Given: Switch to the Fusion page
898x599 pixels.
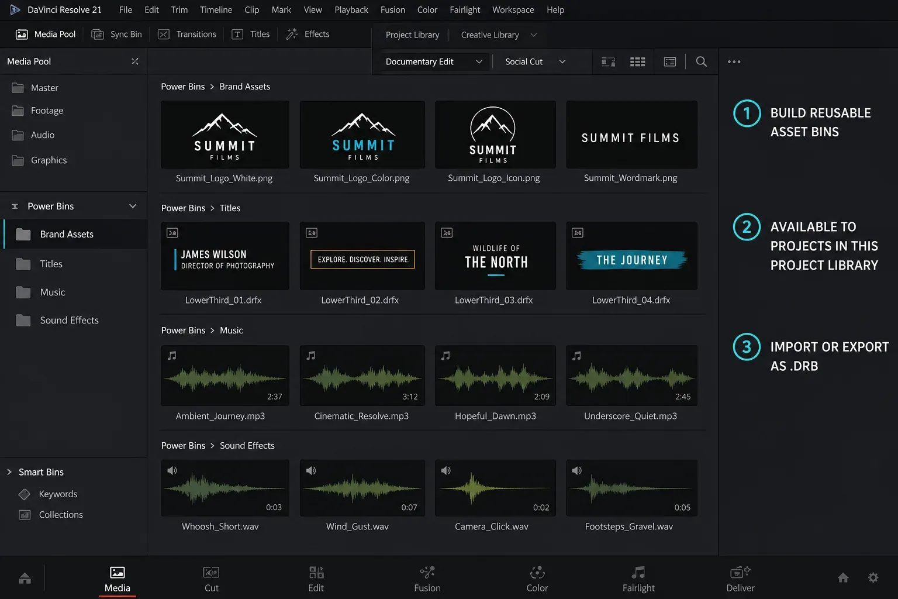Looking at the screenshot, I should click(x=427, y=579).
